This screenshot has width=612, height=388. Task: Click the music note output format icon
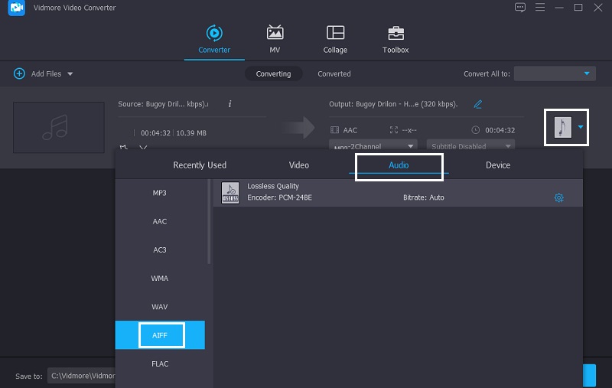563,127
